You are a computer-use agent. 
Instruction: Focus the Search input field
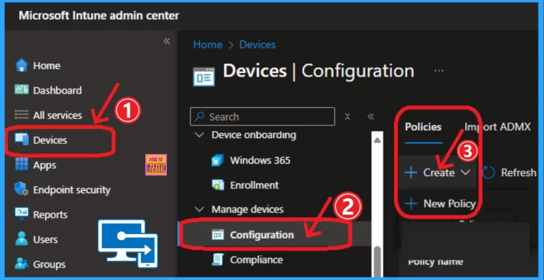(x=262, y=116)
